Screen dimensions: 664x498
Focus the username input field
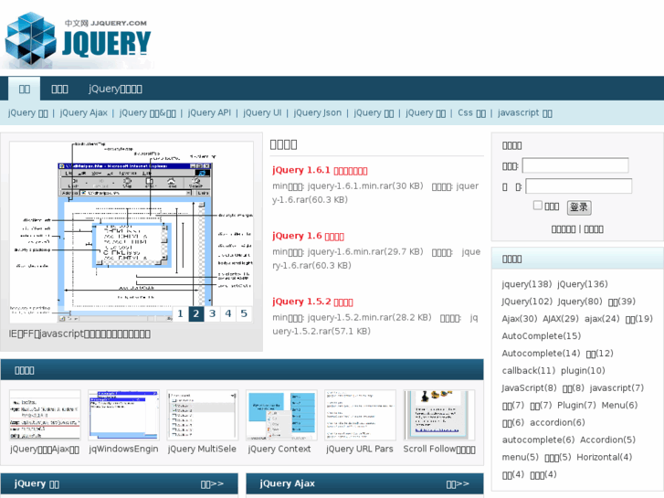pos(575,165)
